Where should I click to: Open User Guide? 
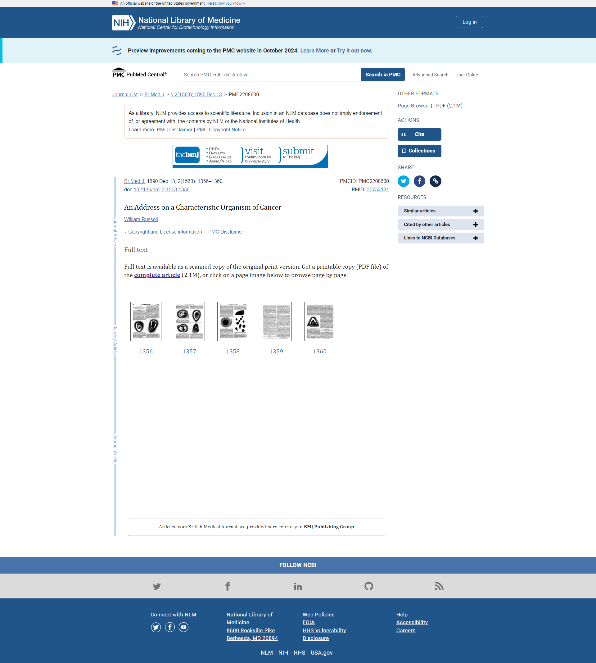click(466, 75)
